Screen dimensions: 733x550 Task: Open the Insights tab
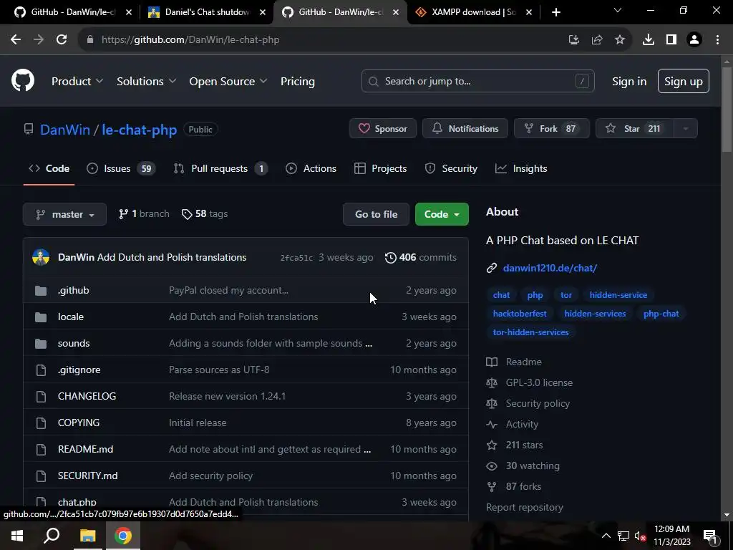tap(521, 168)
